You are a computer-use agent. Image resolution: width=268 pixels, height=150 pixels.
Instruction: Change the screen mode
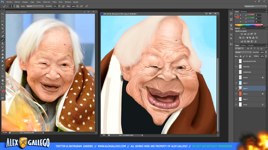point(3,98)
